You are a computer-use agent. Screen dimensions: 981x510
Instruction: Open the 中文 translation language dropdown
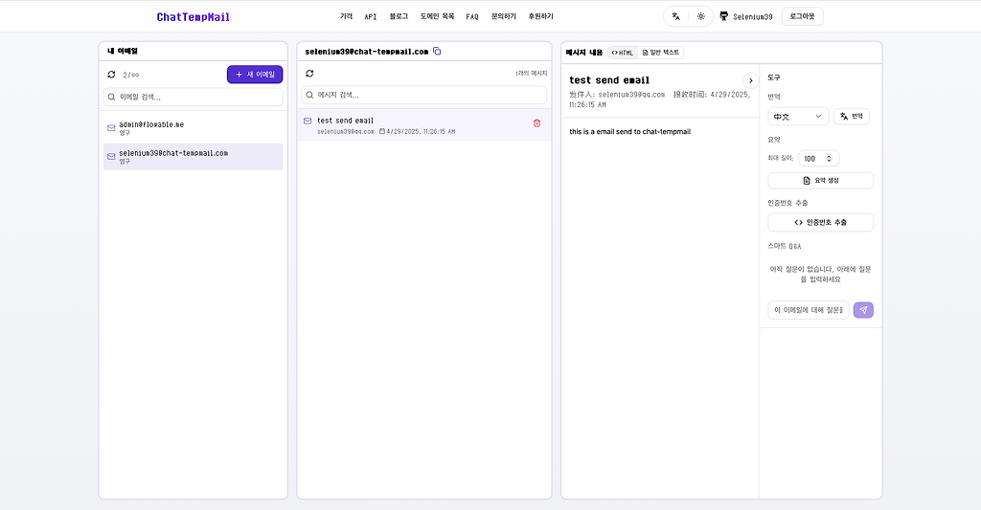pyautogui.click(x=798, y=116)
